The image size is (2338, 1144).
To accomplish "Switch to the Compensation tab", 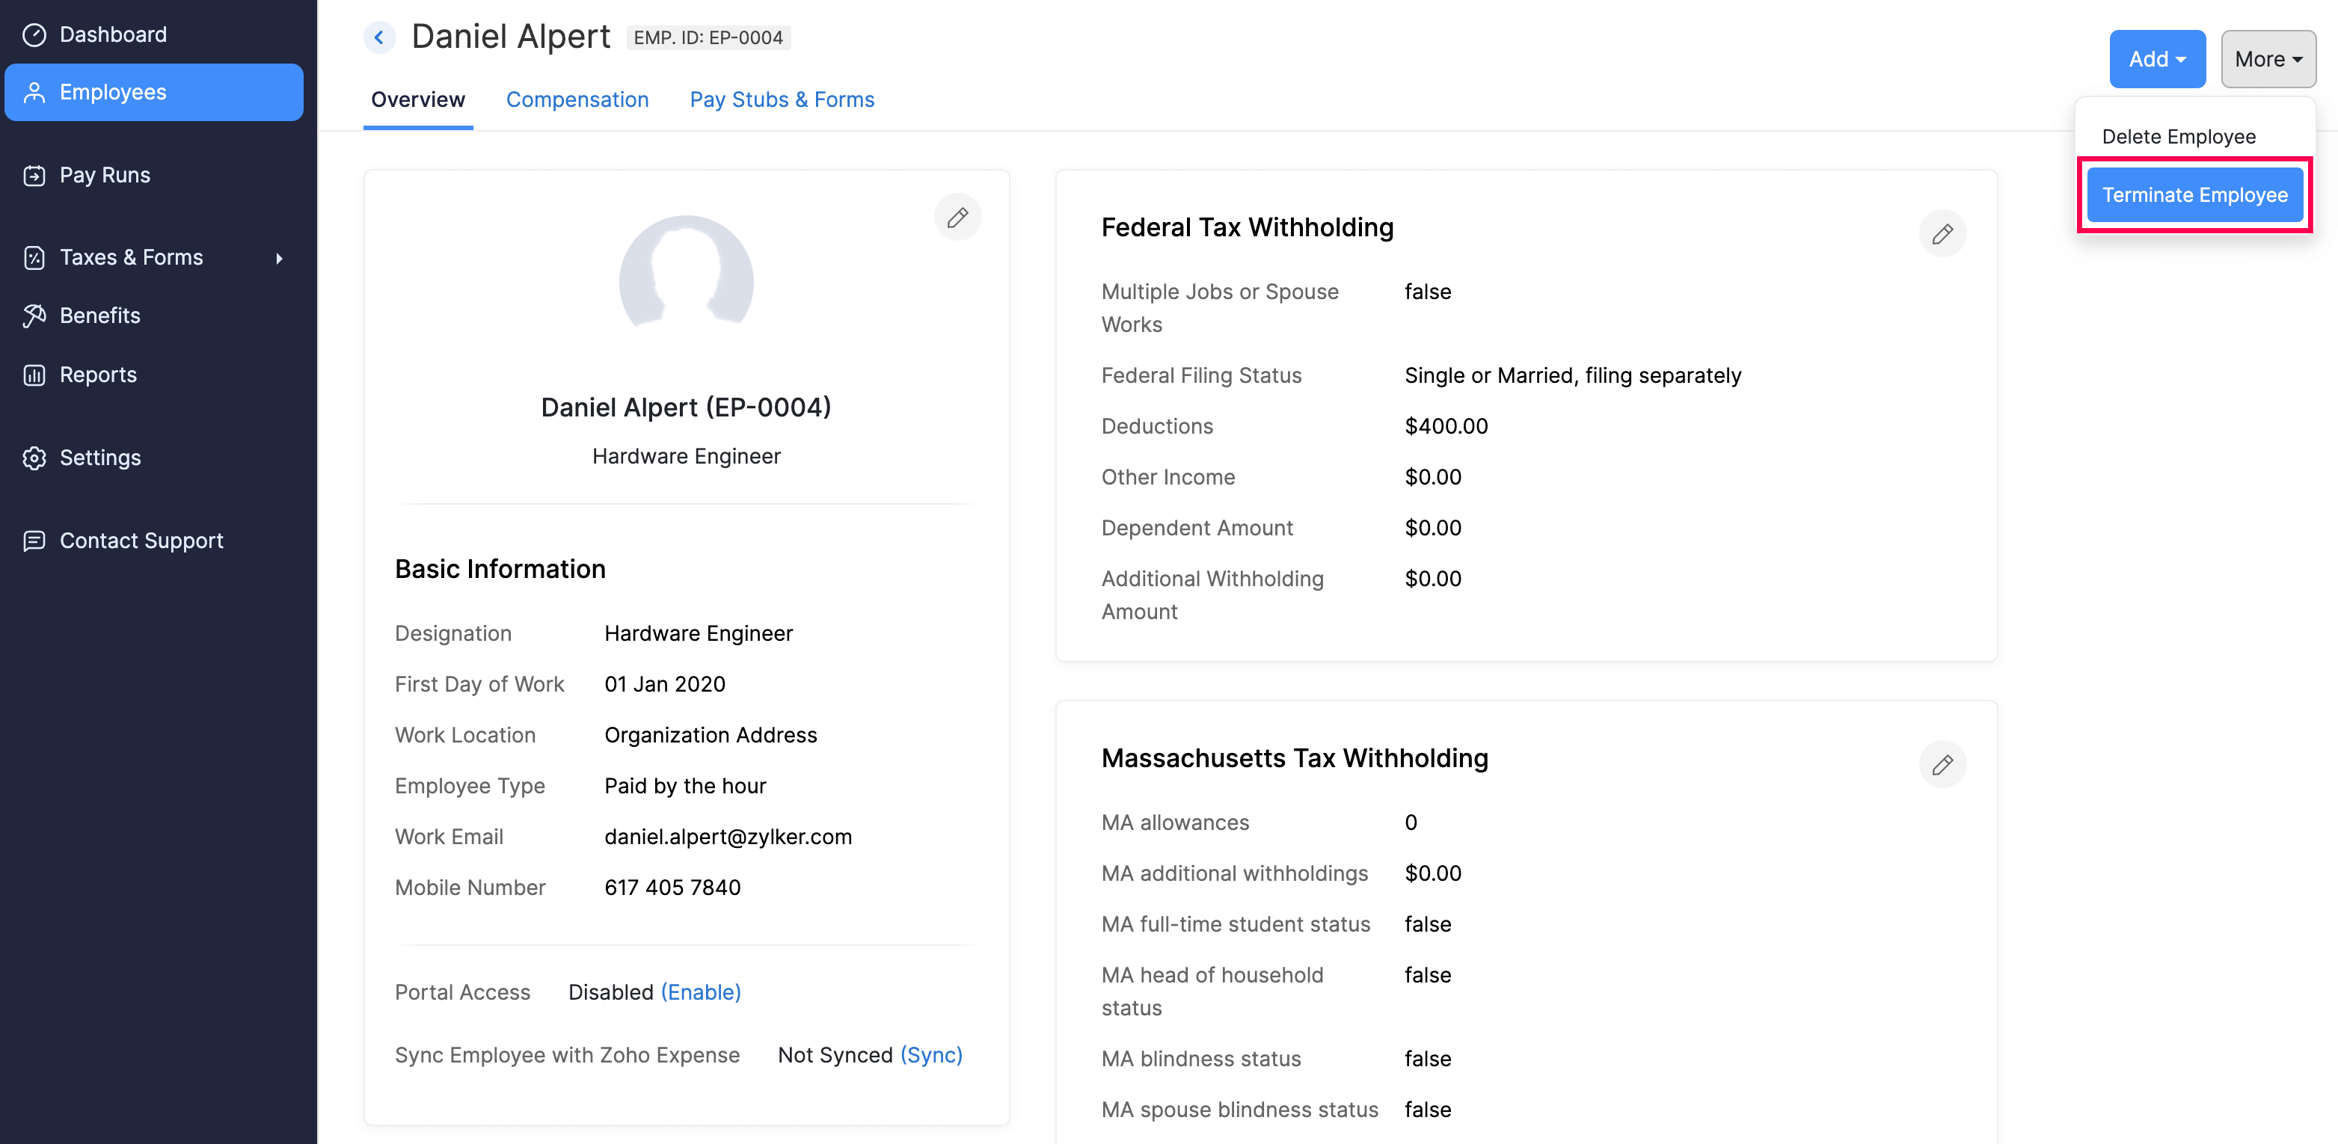I will tap(577, 99).
